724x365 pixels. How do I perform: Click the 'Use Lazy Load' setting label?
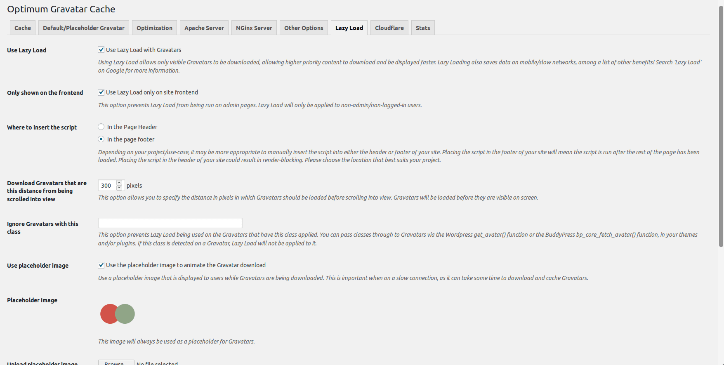click(x=26, y=50)
